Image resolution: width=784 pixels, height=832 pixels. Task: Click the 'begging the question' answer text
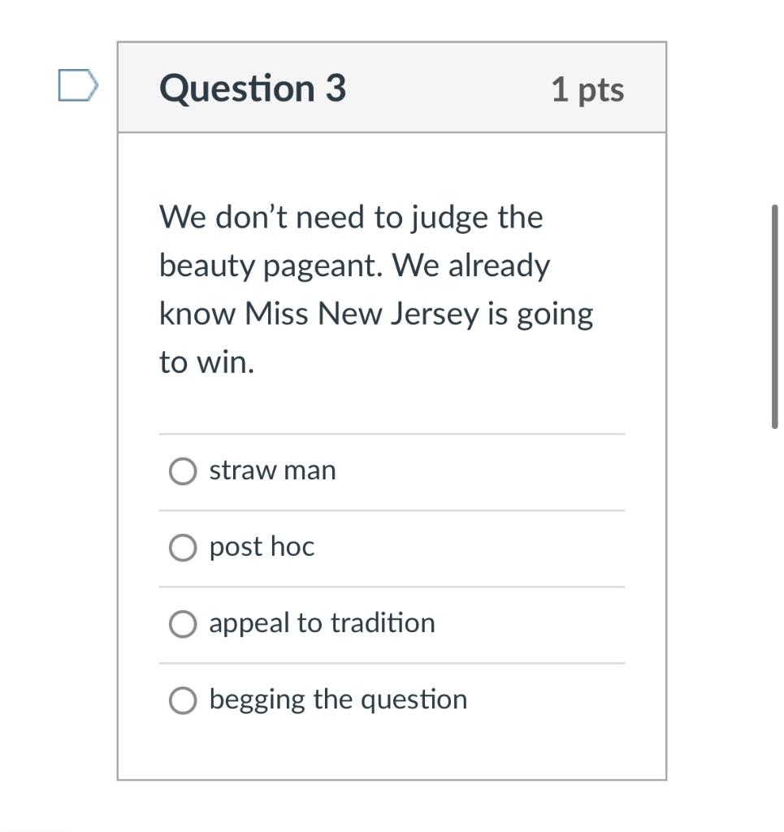(338, 700)
